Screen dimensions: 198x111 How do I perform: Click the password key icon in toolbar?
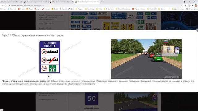tap(186, 6)
